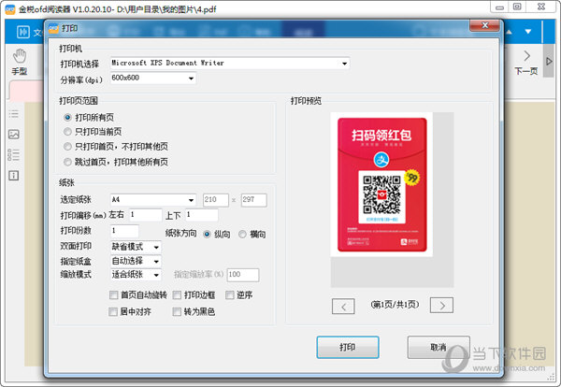Image resolution: width=561 pixels, height=387 pixels.
Task: Open the document info icon in left sidebar
Action: (x=14, y=175)
